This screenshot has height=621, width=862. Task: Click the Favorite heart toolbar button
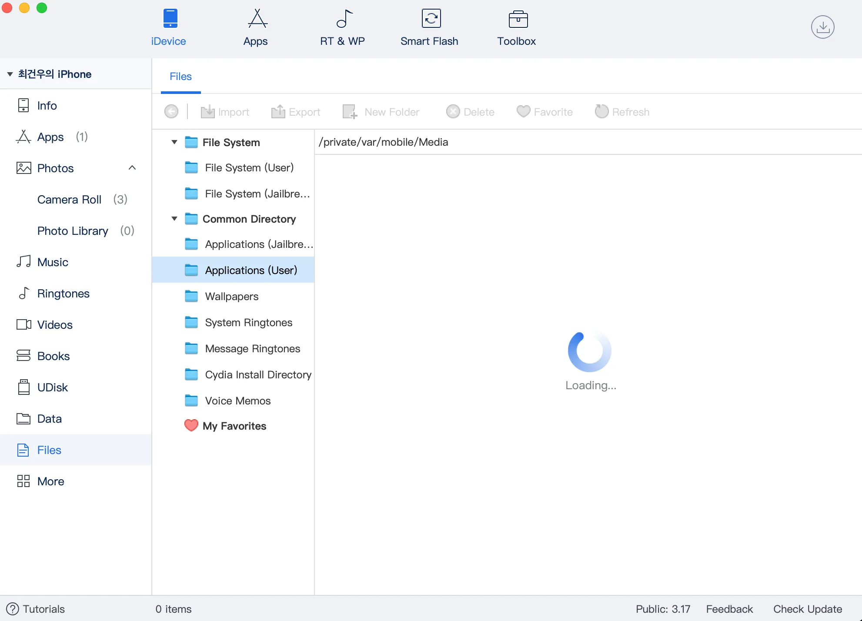pyautogui.click(x=545, y=112)
